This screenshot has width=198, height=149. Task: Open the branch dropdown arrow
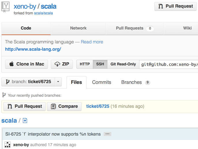(x=58, y=82)
